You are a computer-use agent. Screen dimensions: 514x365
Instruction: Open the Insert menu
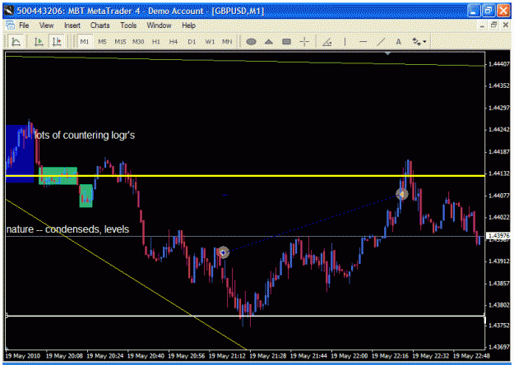pos(72,25)
